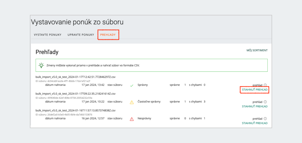Click the Čiastočne správny status text
The image size is (302, 143).
(149, 102)
